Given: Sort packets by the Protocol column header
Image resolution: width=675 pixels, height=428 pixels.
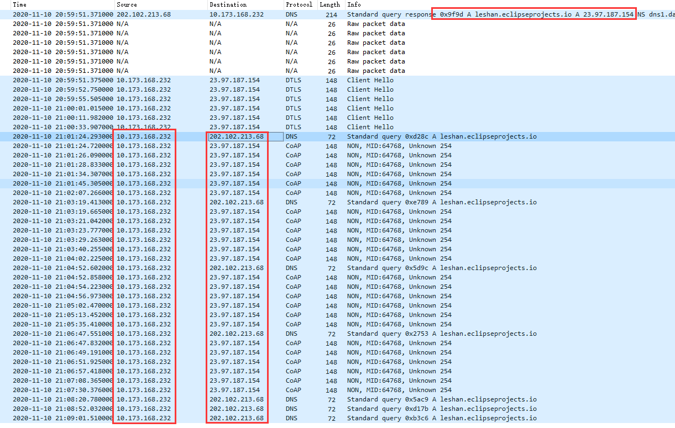Looking at the screenshot, I should click(x=299, y=4).
